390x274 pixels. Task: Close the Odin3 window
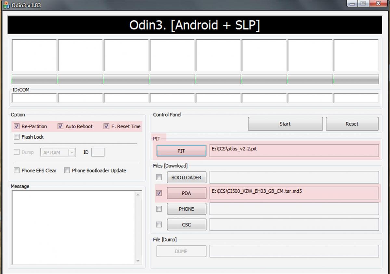378,4
